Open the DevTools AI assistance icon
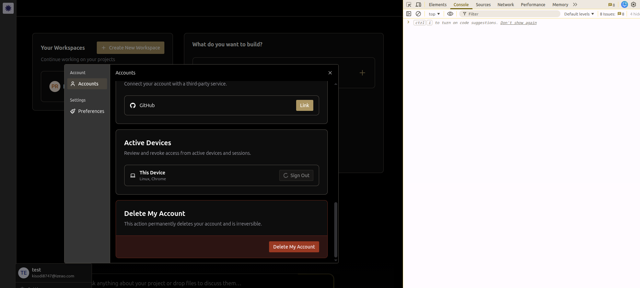Viewport: 640px width, 288px height. click(x=625, y=4)
